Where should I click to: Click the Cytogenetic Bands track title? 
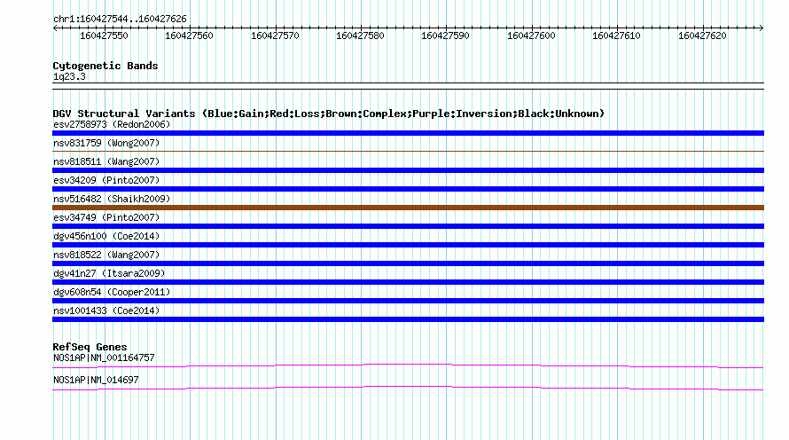[105, 66]
